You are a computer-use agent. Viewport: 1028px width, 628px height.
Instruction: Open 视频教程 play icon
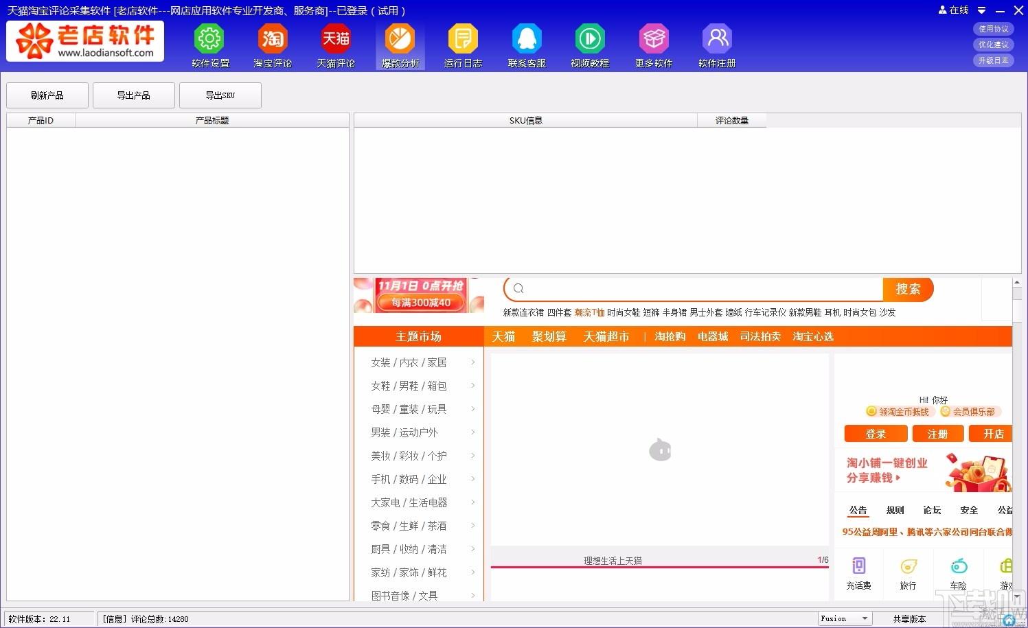(590, 38)
